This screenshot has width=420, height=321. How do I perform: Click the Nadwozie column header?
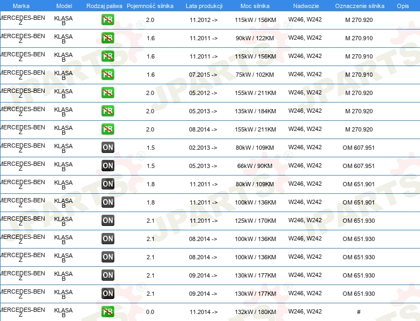[306, 6]
